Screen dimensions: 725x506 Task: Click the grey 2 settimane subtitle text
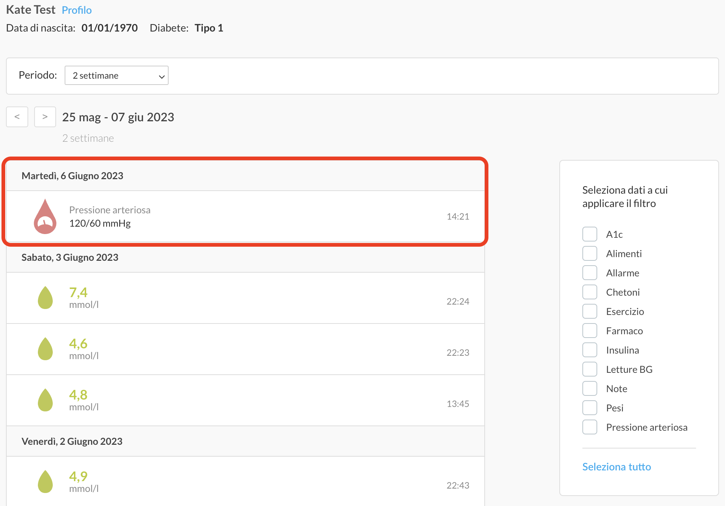click(x=88, y=138)
